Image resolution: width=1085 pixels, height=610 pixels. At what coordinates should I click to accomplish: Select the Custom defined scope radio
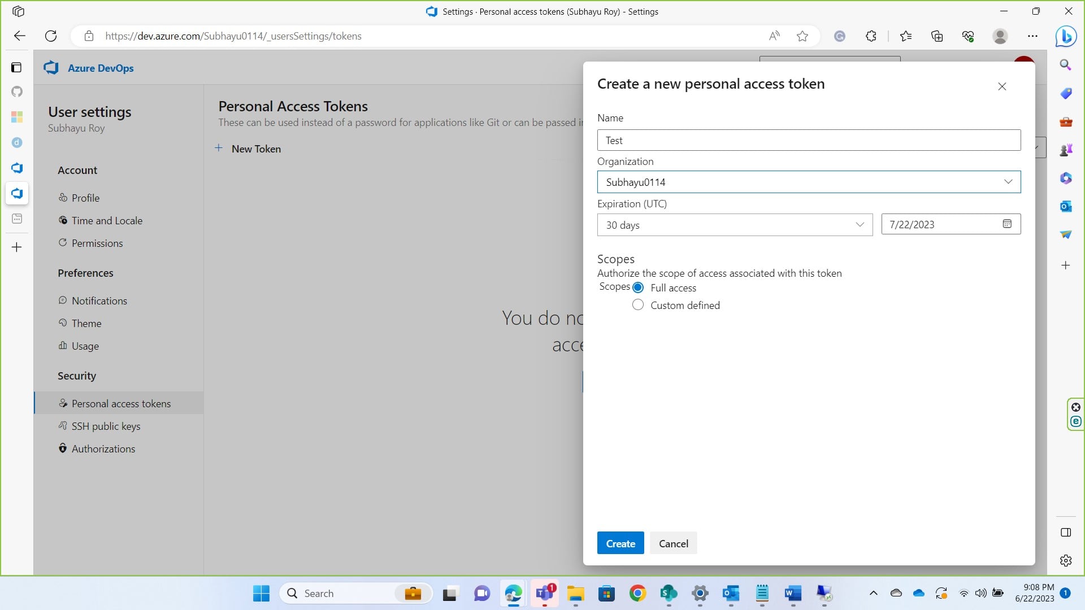point(638,305)
